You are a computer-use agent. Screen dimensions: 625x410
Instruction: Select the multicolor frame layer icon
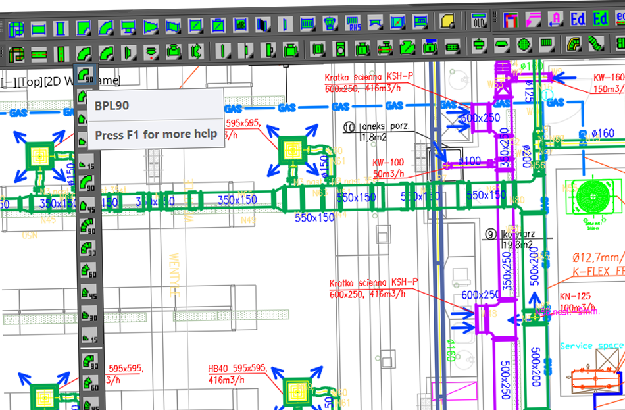point(511,20)
